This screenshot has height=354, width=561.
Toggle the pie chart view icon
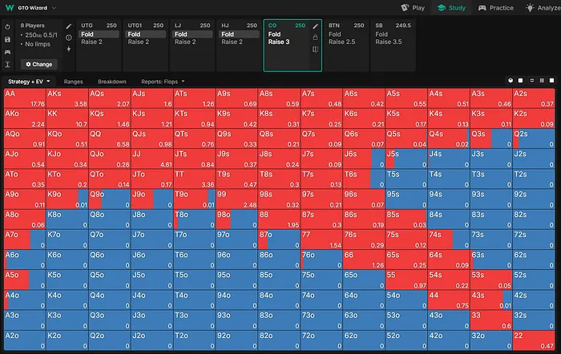click(511, 81)
